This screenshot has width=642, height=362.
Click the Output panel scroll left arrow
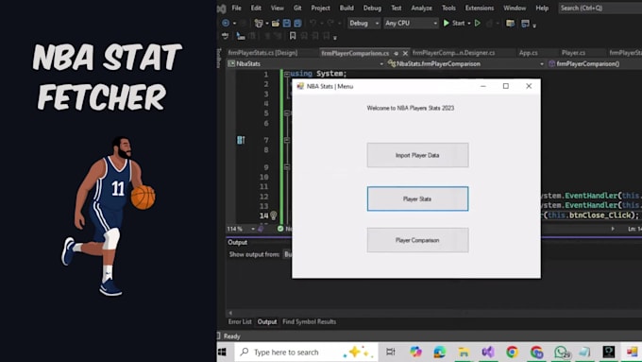[x=230, y=313]
